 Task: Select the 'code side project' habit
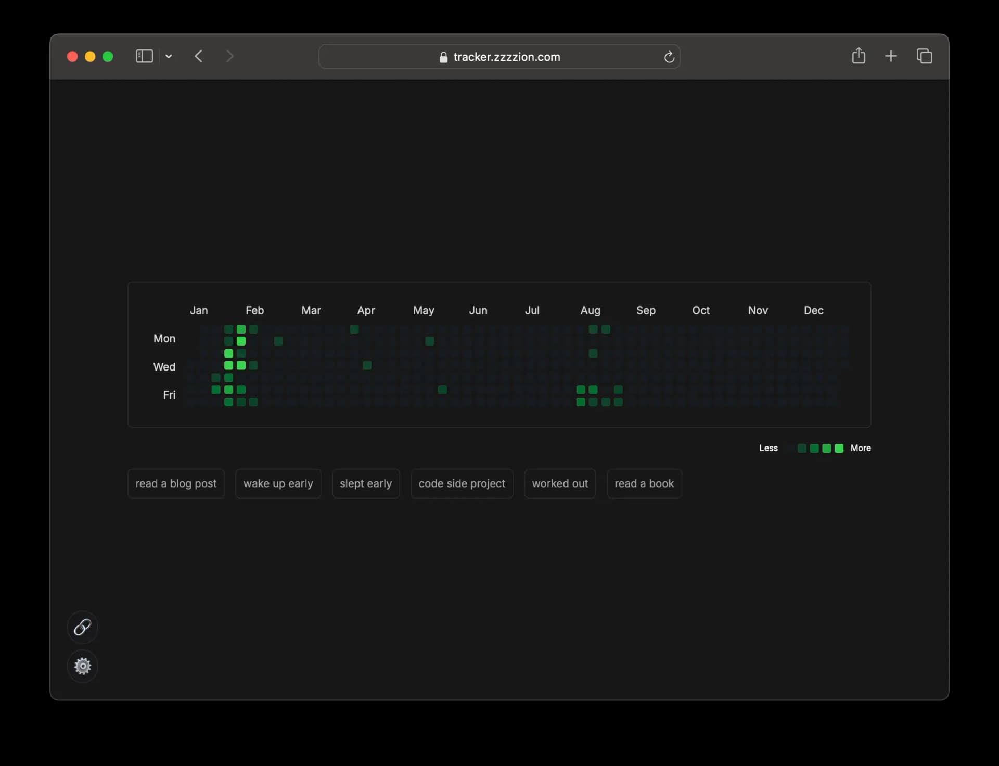tap(462, 483)
